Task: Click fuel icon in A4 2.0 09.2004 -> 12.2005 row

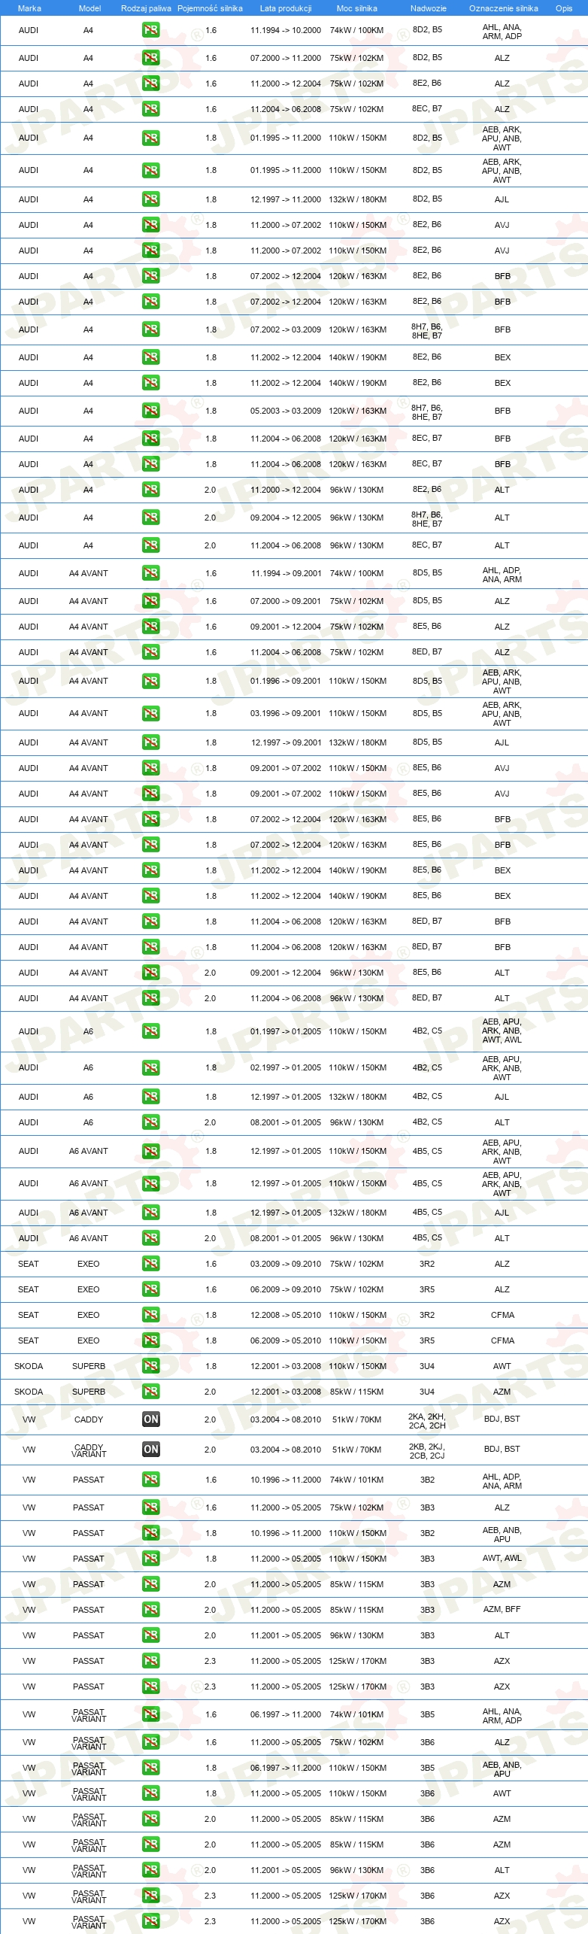Action: [x=150, y=518]
